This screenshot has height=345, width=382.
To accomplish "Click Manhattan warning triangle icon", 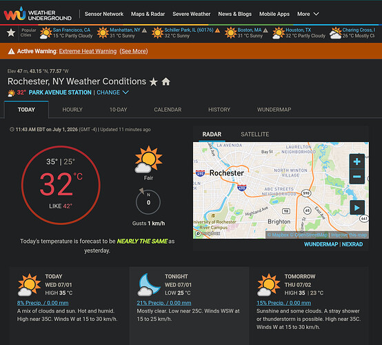I will [x=145, y=30].
